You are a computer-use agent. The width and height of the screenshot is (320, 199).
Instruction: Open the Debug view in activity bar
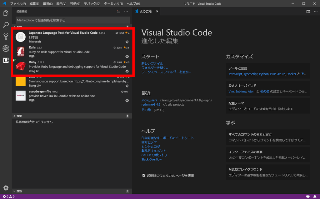click(6, 48)
